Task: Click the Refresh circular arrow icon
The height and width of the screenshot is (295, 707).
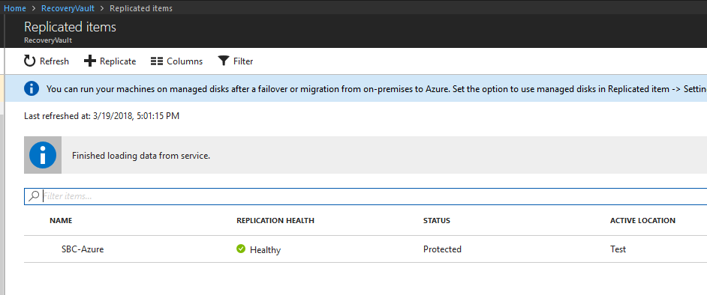Action: tap(30, 61)
